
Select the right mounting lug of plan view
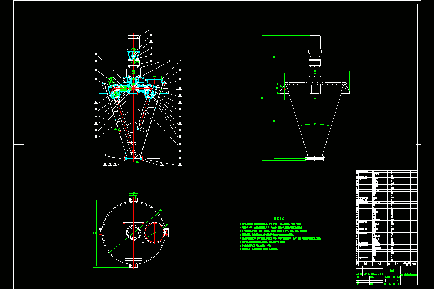pos(167,233)
